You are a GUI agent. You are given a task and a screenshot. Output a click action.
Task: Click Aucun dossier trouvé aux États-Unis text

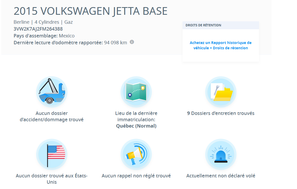pyautogui.click(x=52, y=179)
